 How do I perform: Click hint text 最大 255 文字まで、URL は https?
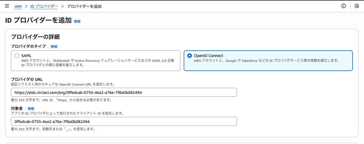tap(61, 100)
